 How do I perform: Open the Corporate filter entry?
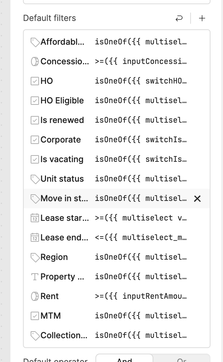[117, 140]
